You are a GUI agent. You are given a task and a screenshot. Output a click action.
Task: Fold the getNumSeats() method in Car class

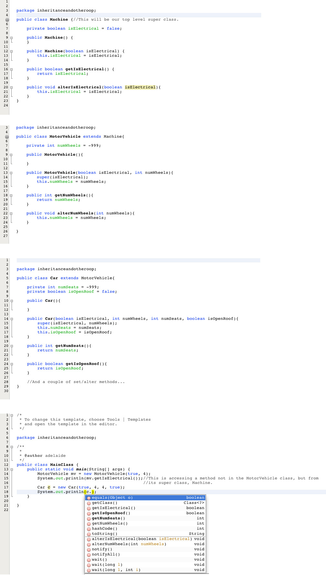[x=12, y=346]
